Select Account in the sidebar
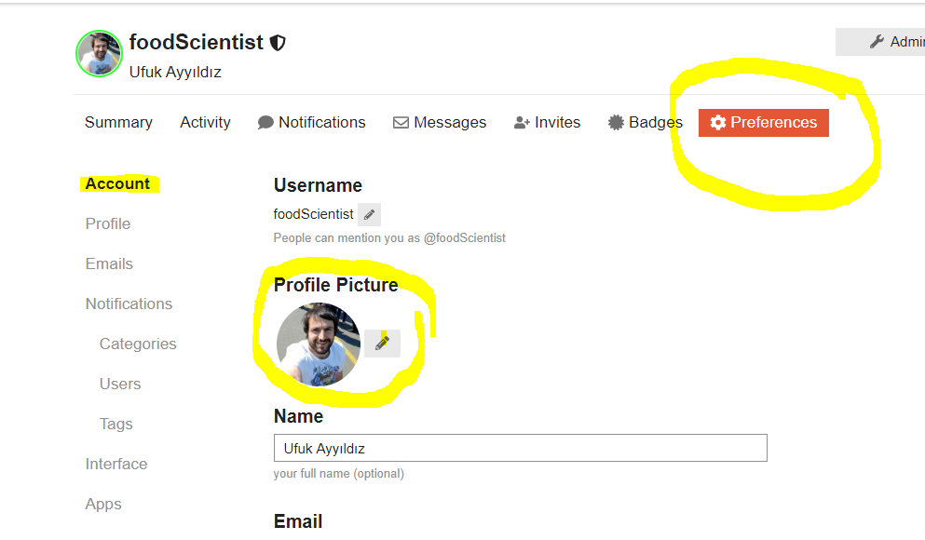Viewport: 925px width, 540px height. coord(117,184)
